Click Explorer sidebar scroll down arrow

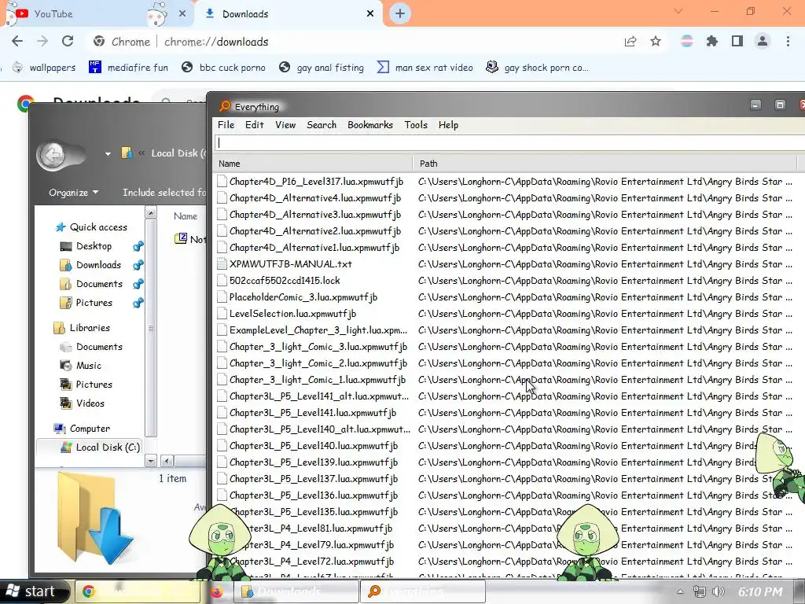[150, 461]
